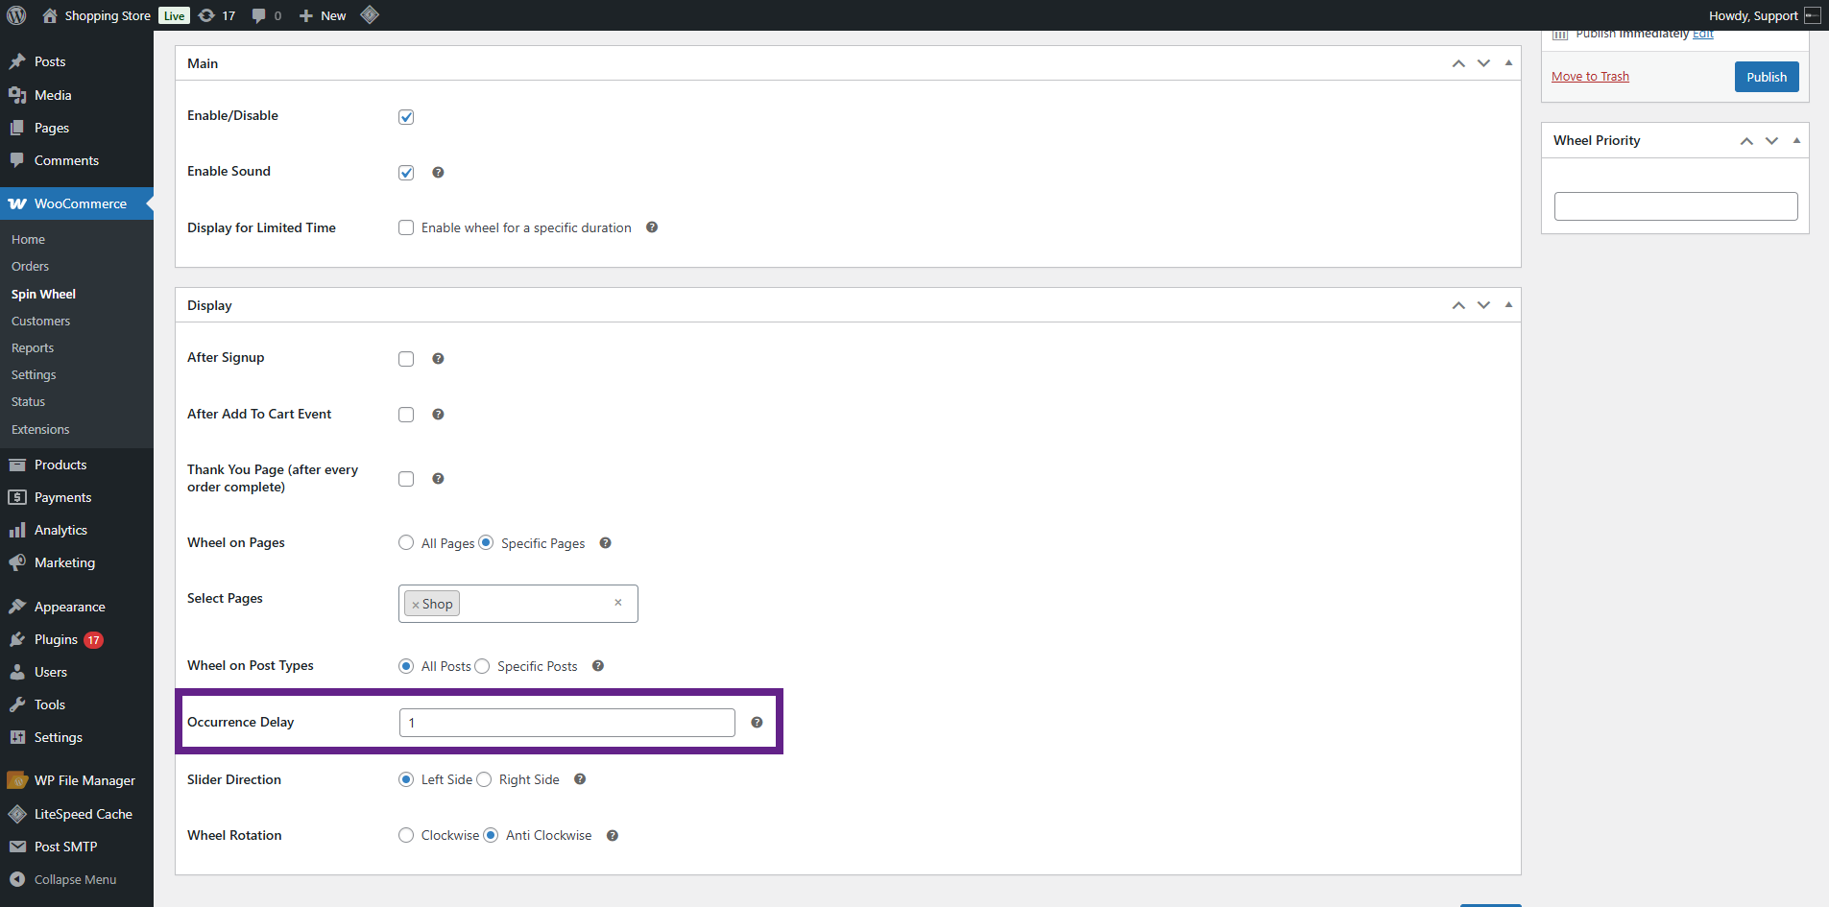The image size is (1829, 907).
Task: Enable the After Signup checkbox
Action: (406, 359)
